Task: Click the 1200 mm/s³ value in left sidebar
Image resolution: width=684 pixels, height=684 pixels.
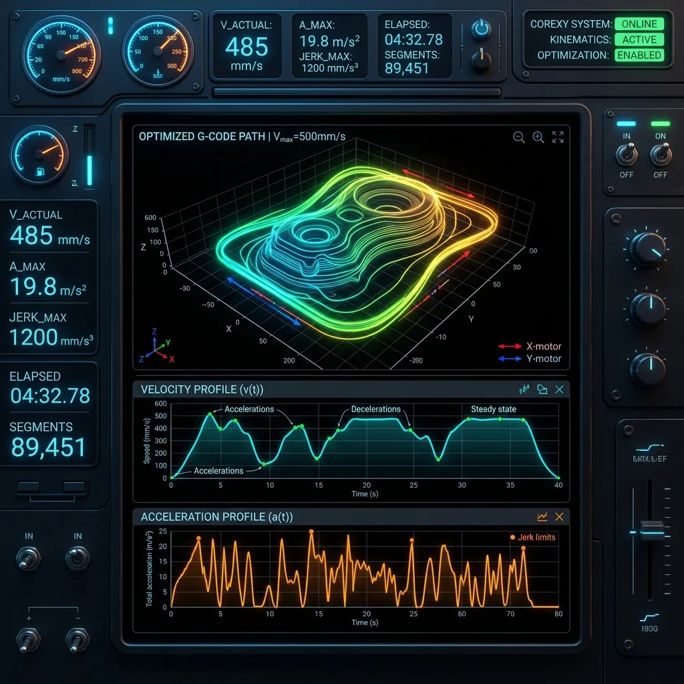Action: tap(51, 337)
